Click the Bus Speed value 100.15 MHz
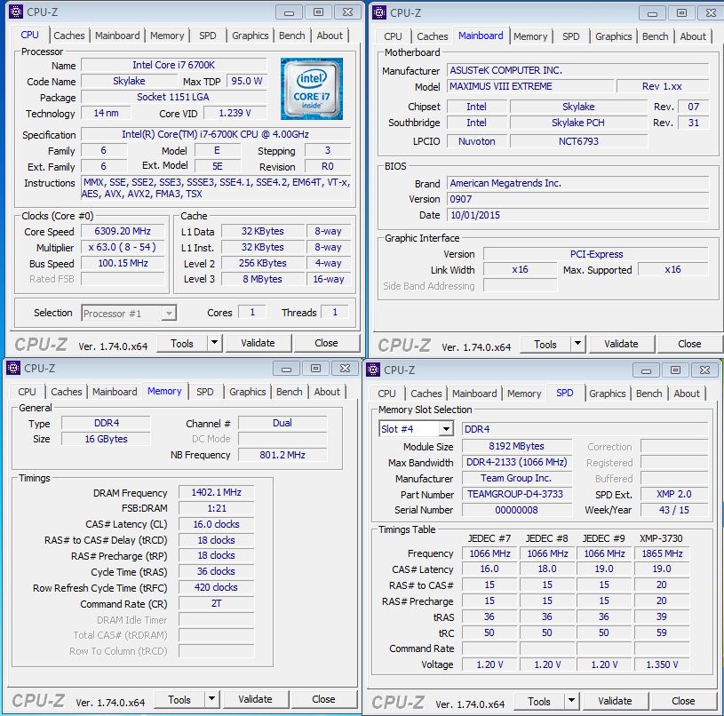 point(123,263)
